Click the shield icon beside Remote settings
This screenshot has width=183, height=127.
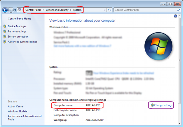[5, 31]
